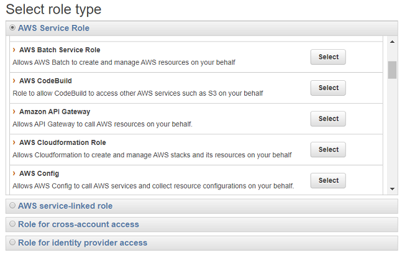Open the AWS service-linked role section header

(65, 206)
